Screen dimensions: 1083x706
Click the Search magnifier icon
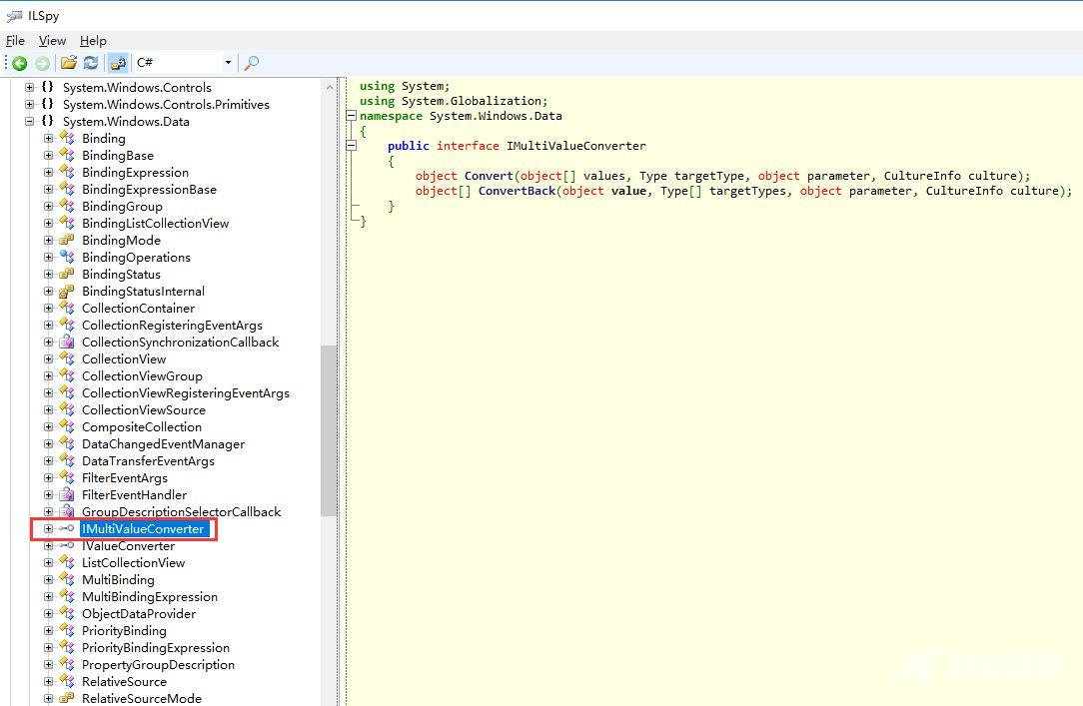(x=252, y=63)
